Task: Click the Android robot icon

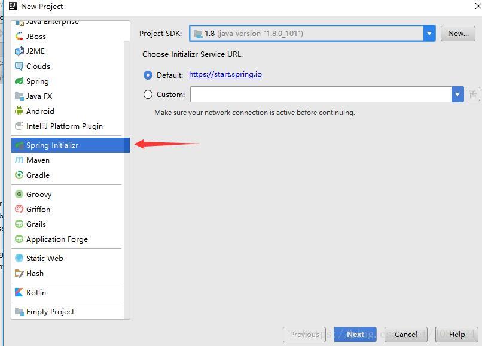Action: (x=19, y=111)
